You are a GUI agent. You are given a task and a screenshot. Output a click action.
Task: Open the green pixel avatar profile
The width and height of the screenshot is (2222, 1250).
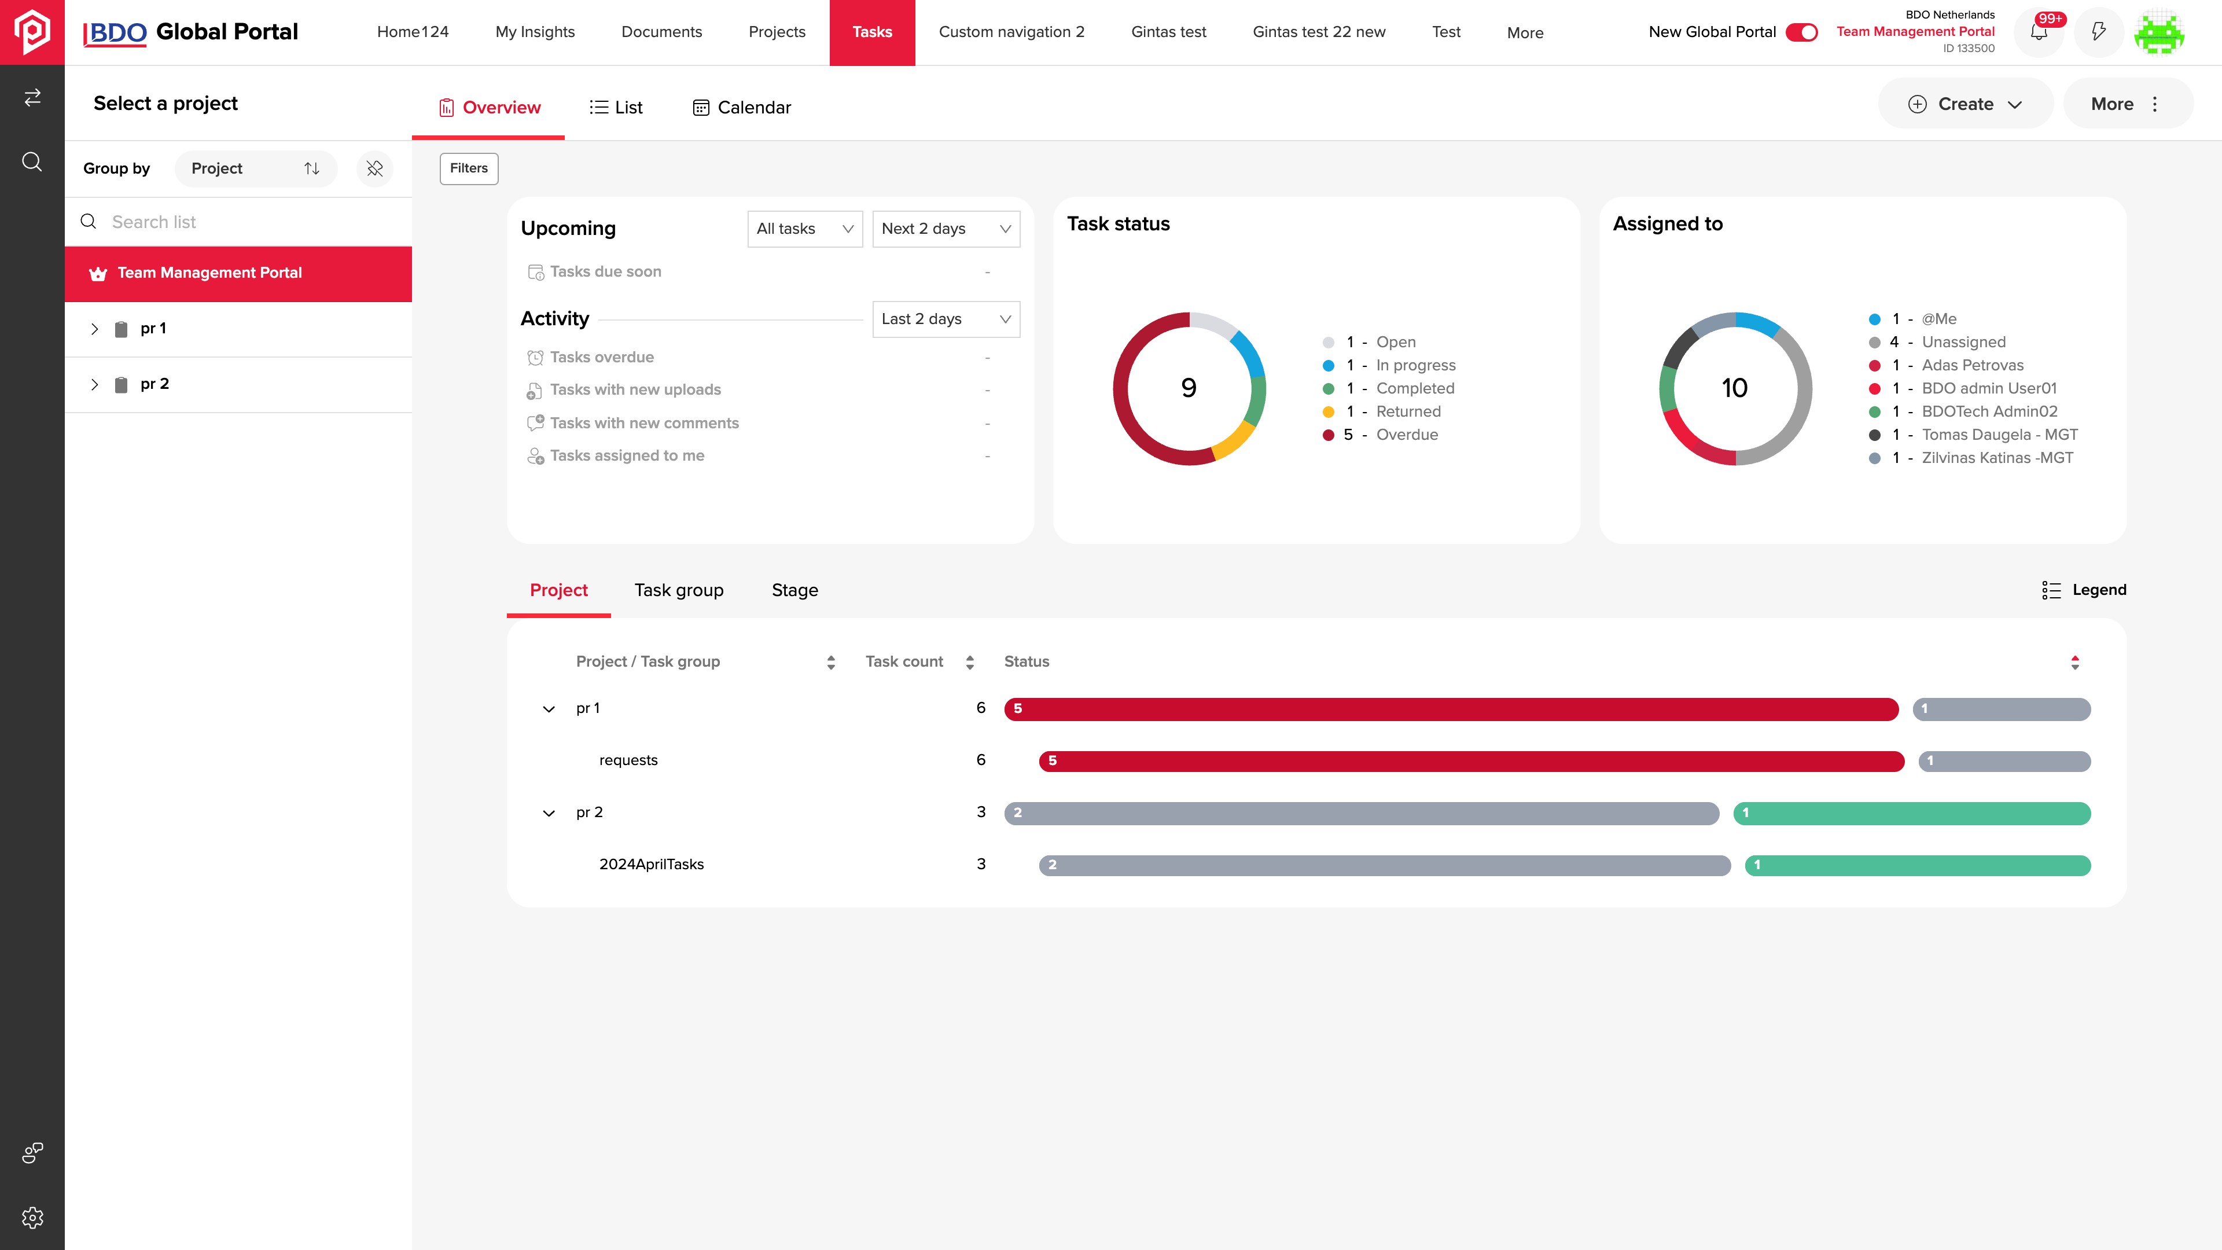[2159, 32]
